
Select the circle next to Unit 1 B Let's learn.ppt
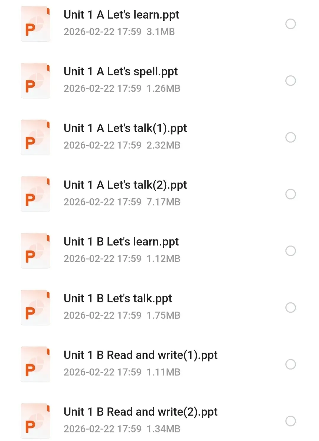pos(291,251)
